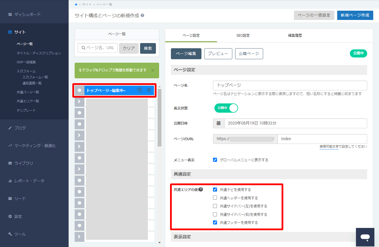
Task: Open OGP一括編集 in the sidebar
Action: pos(26,62)
